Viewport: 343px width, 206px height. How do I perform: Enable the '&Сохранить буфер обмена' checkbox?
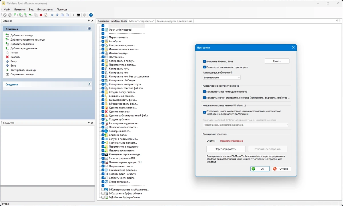(103, 193)
